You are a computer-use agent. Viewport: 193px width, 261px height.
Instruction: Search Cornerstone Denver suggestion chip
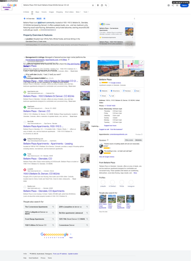(x=74, y=225)
